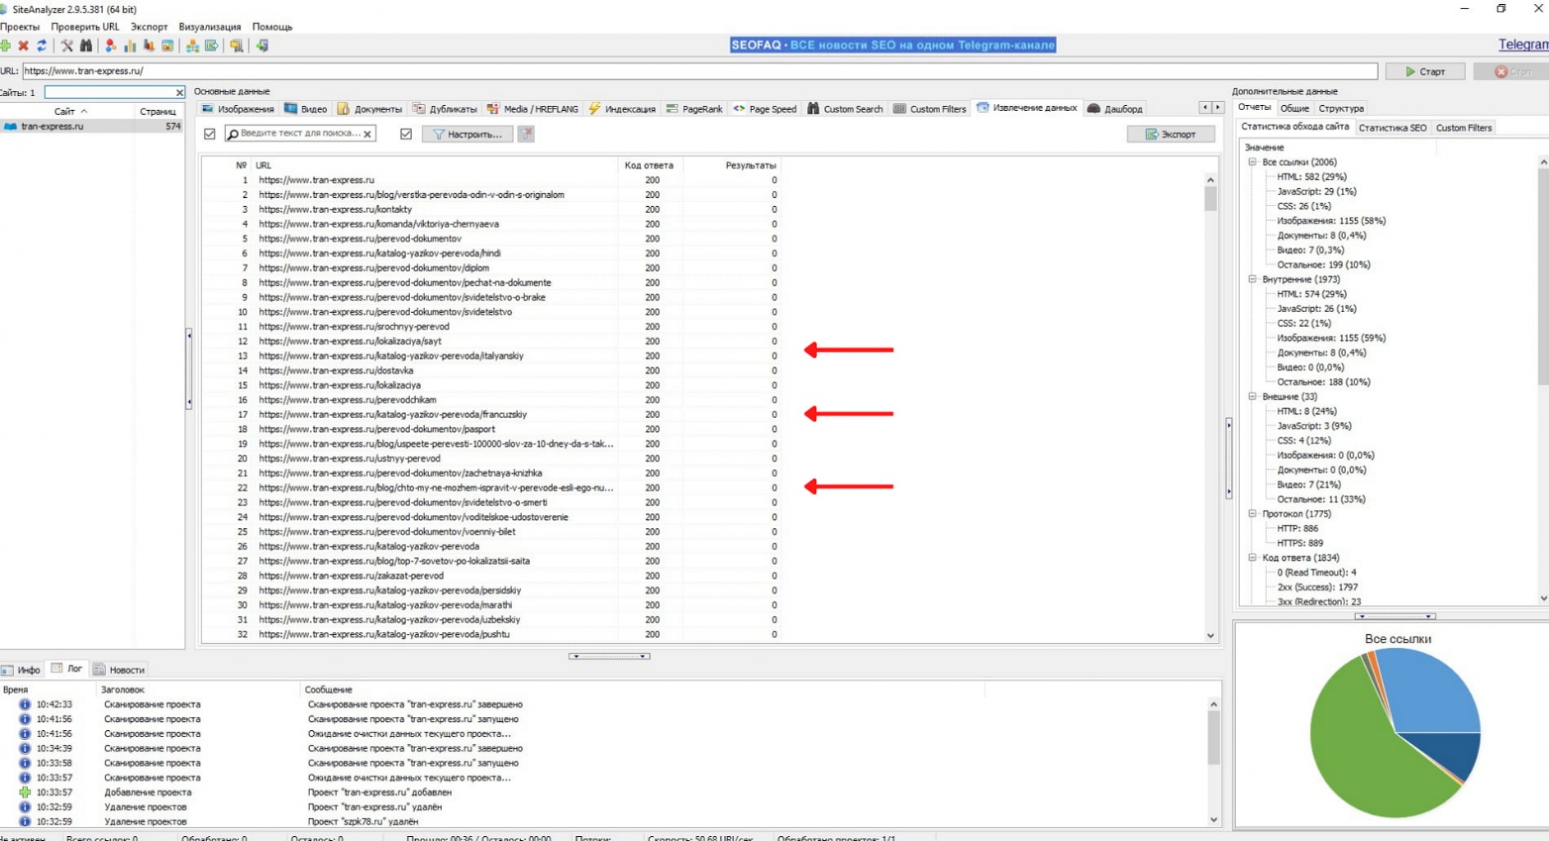Screen dimensions: 1549x841
Task: Select the row ending with /kontakty
Action: click(493, 209)
